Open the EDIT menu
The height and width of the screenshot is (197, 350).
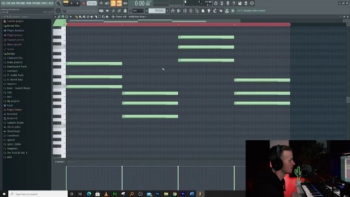[x=9, y=3]
